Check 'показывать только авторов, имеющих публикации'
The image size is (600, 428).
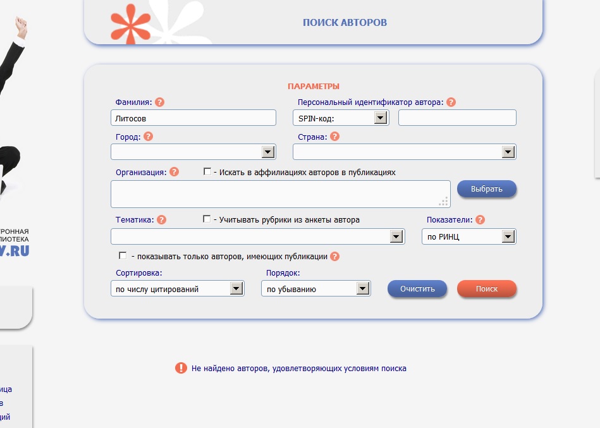pyautogui.click(x=123, y=256)
